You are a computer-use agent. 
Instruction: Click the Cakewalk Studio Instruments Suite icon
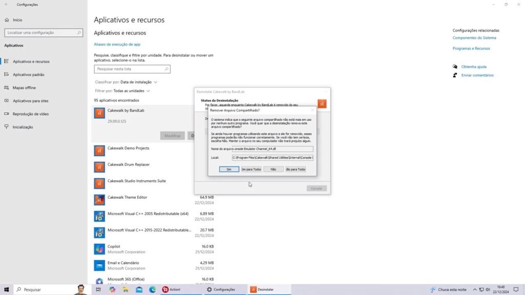(x=99, y=184)
